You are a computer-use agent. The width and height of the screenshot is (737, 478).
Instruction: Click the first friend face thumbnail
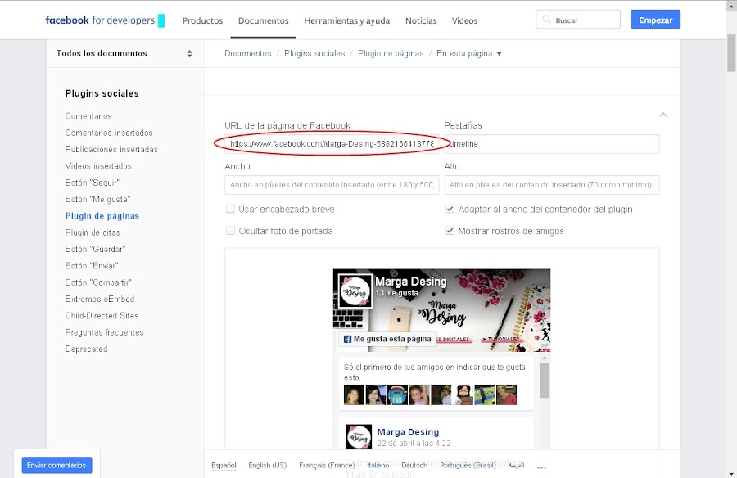[354, 395]
